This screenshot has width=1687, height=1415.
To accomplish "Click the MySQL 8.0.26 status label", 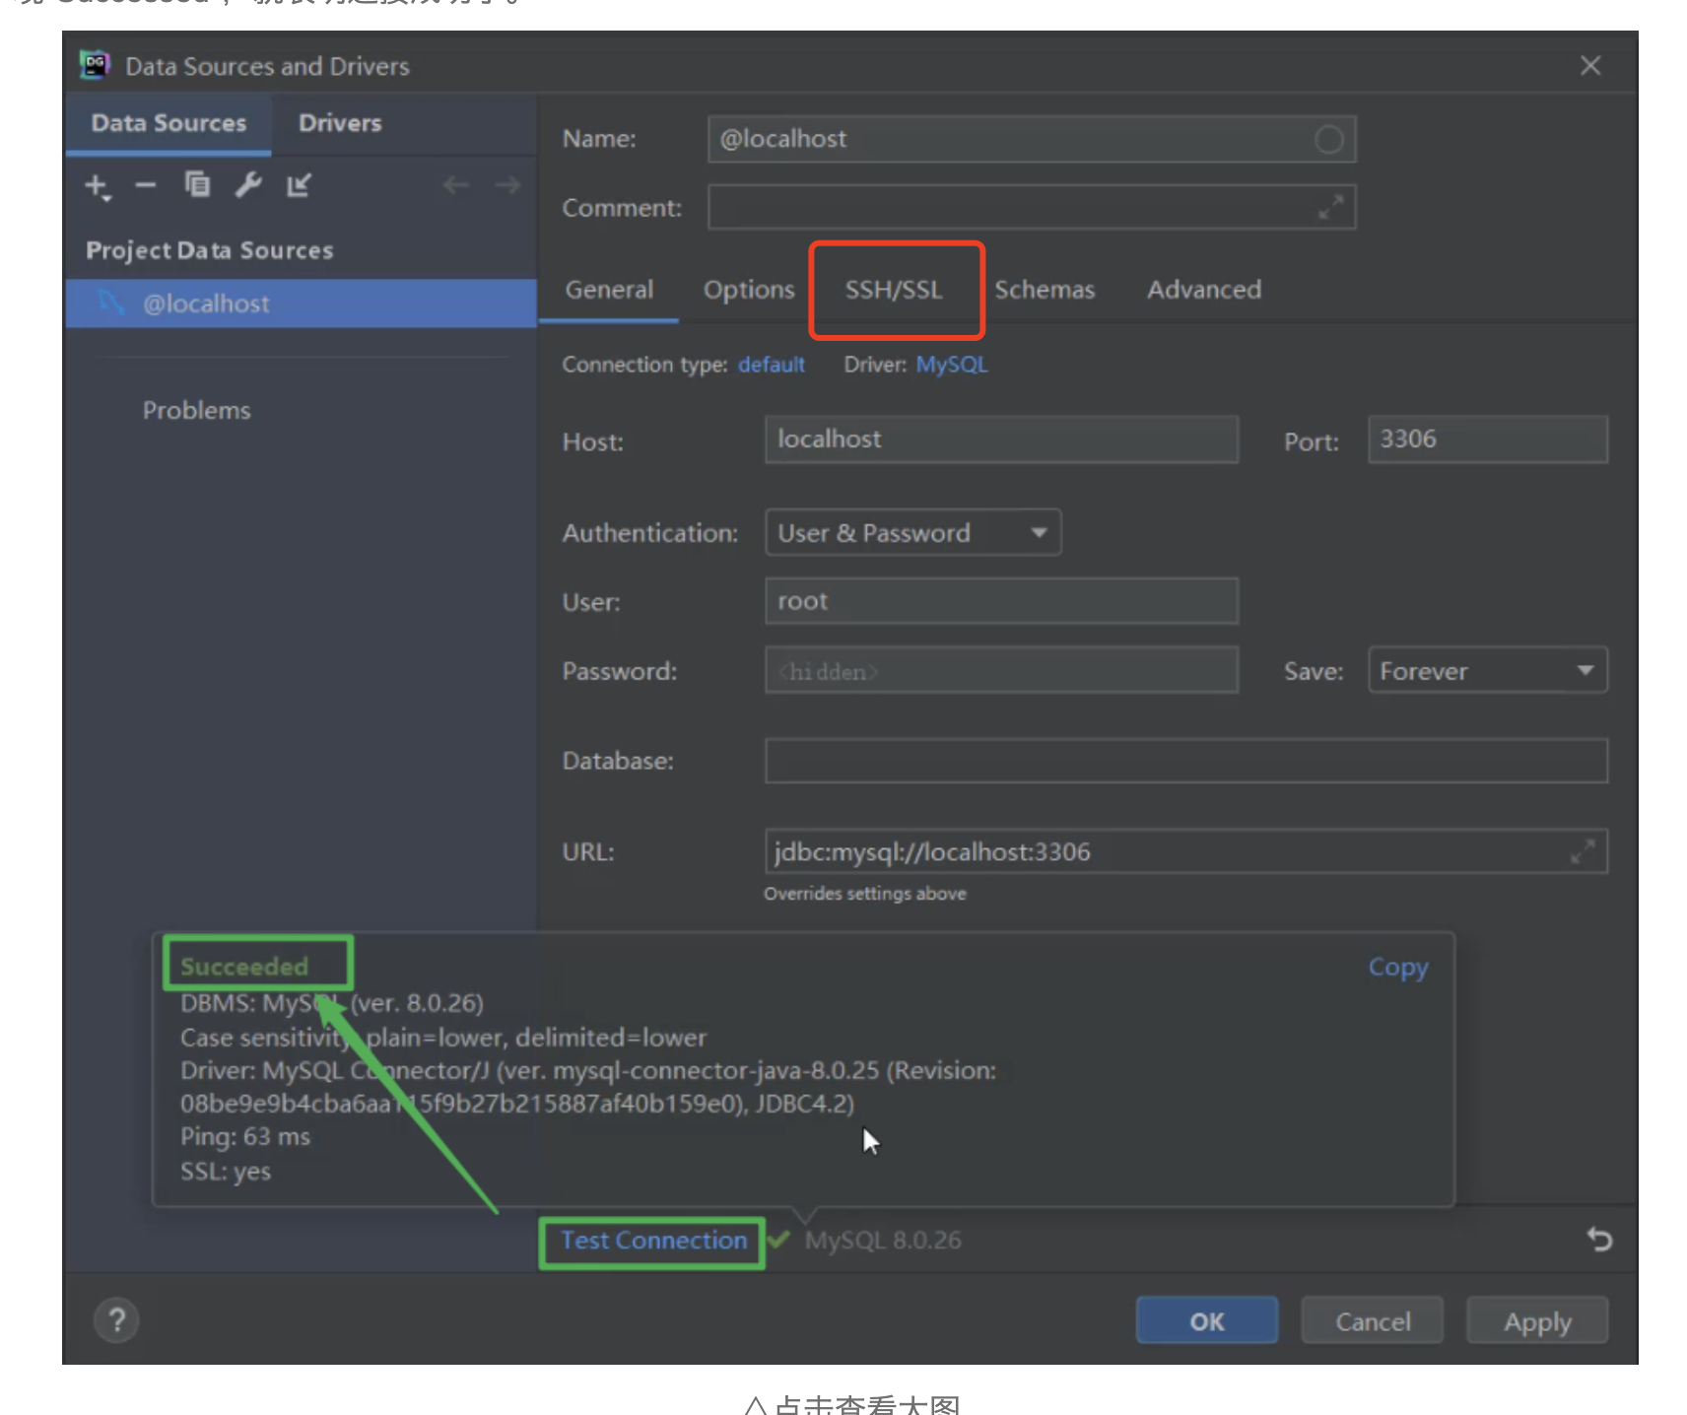I will [x=883, y=1241].
